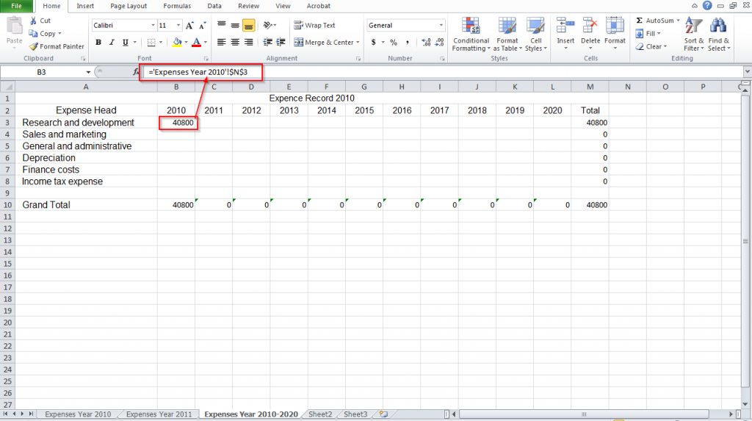This screenshot has width=752, height=421.
Task: Click the Cut scissors icon
Action: coord(33,21)
